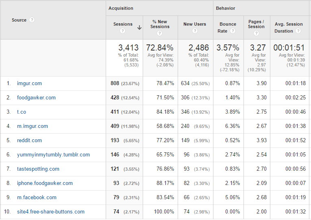Sort by Pages / Session header

pyautogui.click(x=256, y=24)
